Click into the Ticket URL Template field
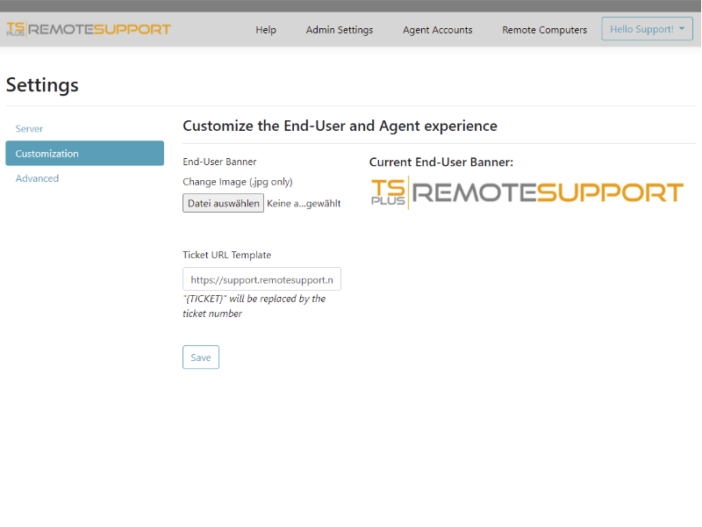Viewport: 702px width, 527px height. tap(261, 279)
